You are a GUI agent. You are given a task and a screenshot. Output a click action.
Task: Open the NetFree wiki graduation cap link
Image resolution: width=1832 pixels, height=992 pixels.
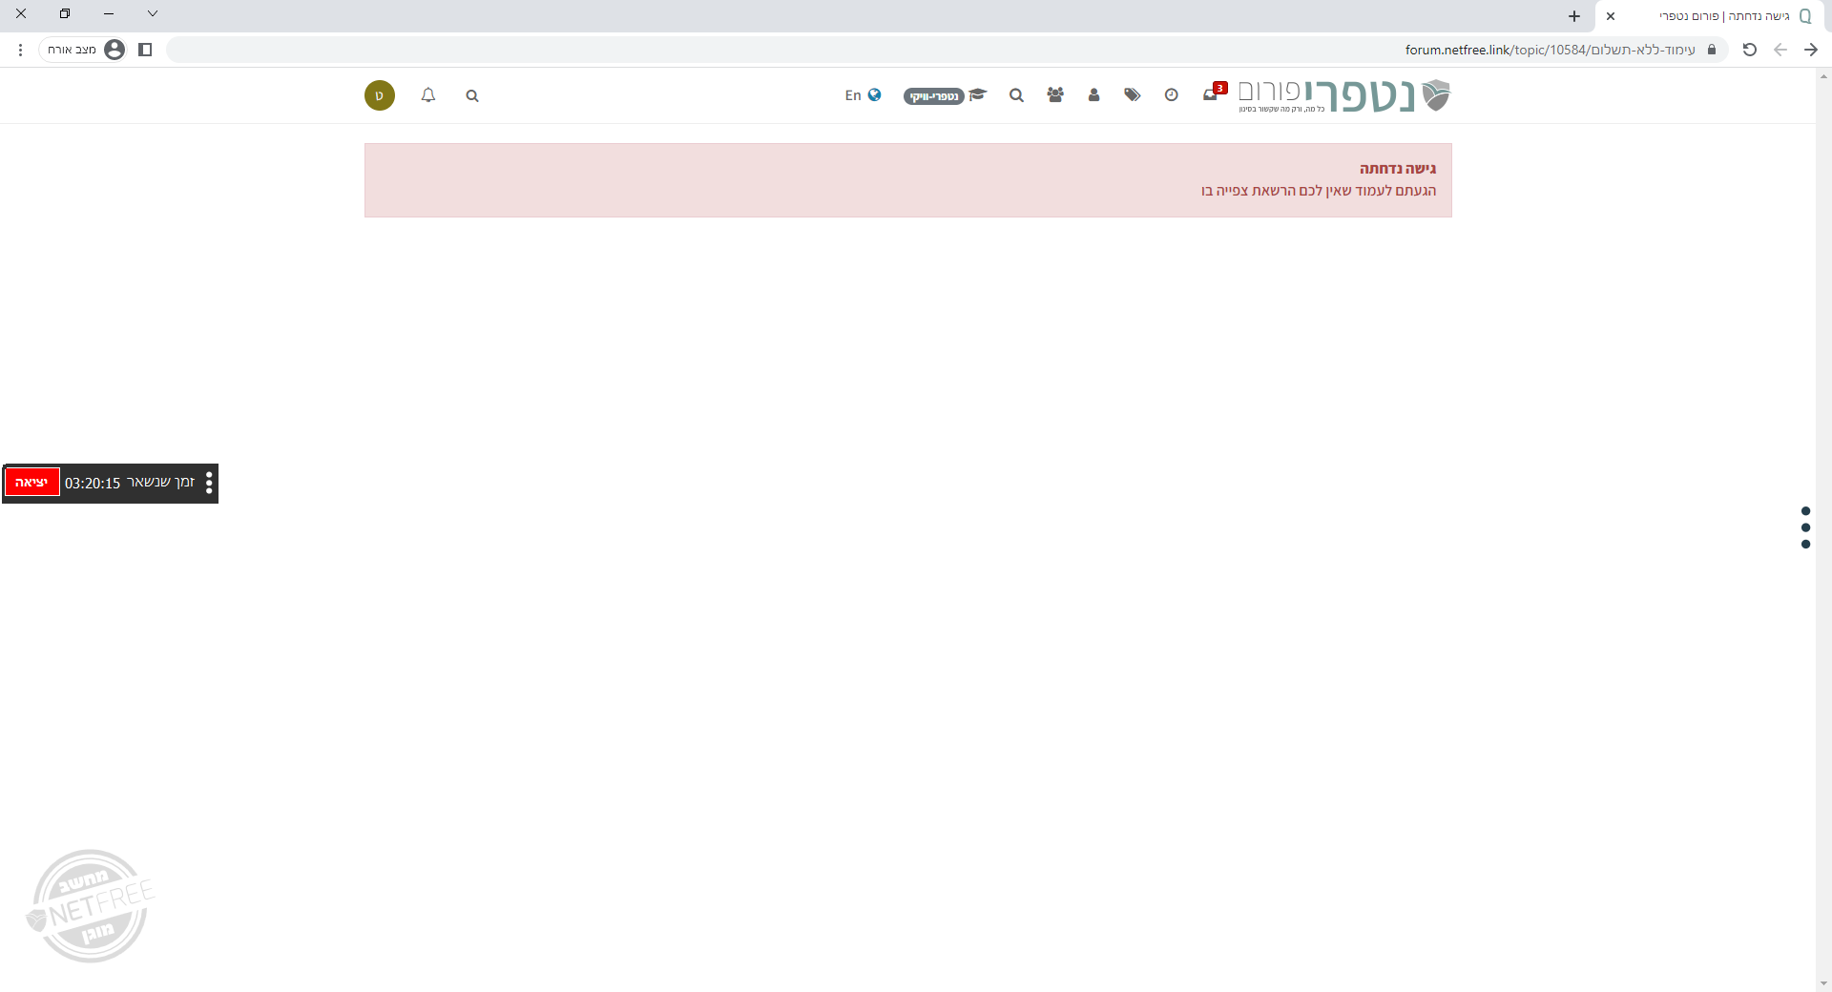point(945,95)
